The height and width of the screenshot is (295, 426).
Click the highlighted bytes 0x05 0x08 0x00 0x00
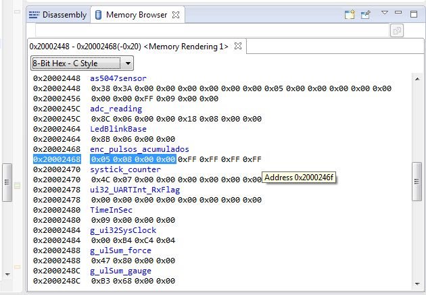click(x=133, y=159)
